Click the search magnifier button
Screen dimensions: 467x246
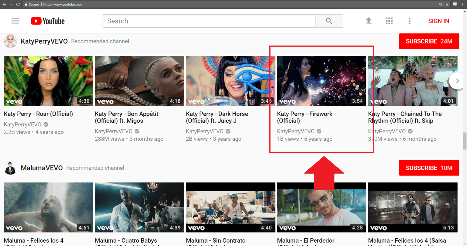pyautogui.click(x=329, y=21)
